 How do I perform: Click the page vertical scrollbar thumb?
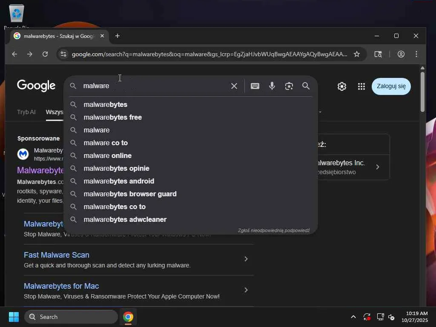422,92
